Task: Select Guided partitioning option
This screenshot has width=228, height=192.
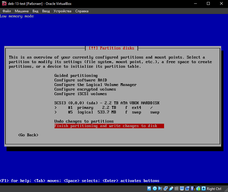Action: pyautogui.click(x=76, y=76)
